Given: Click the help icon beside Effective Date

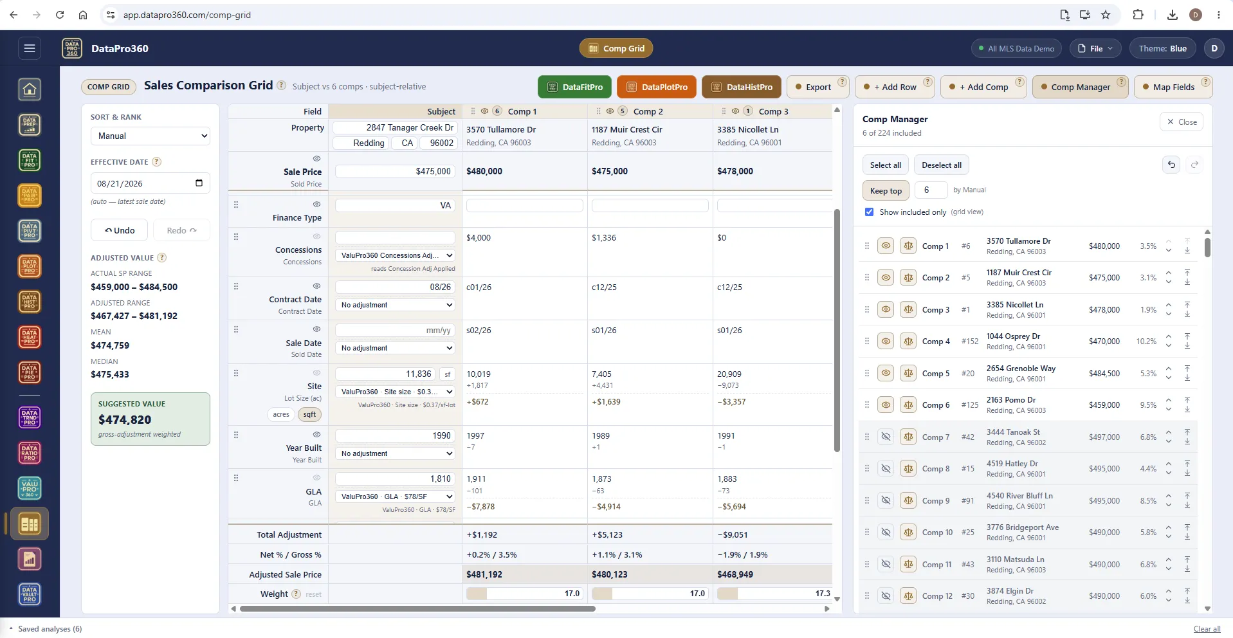Looking at the screenshot, I should pos(156,162).
